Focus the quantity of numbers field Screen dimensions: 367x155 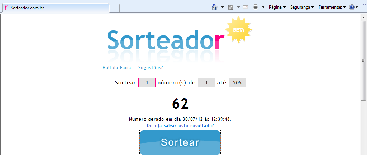(x=147, y=83)
